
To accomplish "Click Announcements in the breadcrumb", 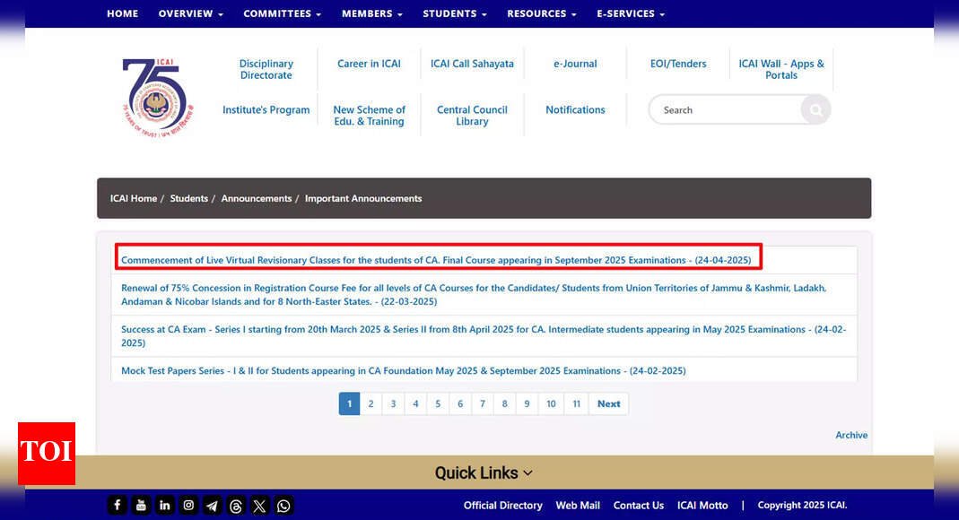I will tap(257, 199).
